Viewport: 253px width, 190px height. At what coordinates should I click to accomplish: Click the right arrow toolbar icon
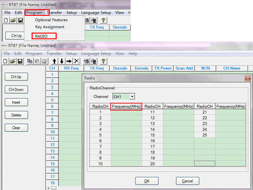click(69, 61)
